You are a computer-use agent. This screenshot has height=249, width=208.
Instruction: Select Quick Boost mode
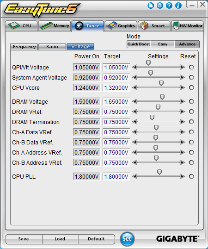(x=139, y=44)
